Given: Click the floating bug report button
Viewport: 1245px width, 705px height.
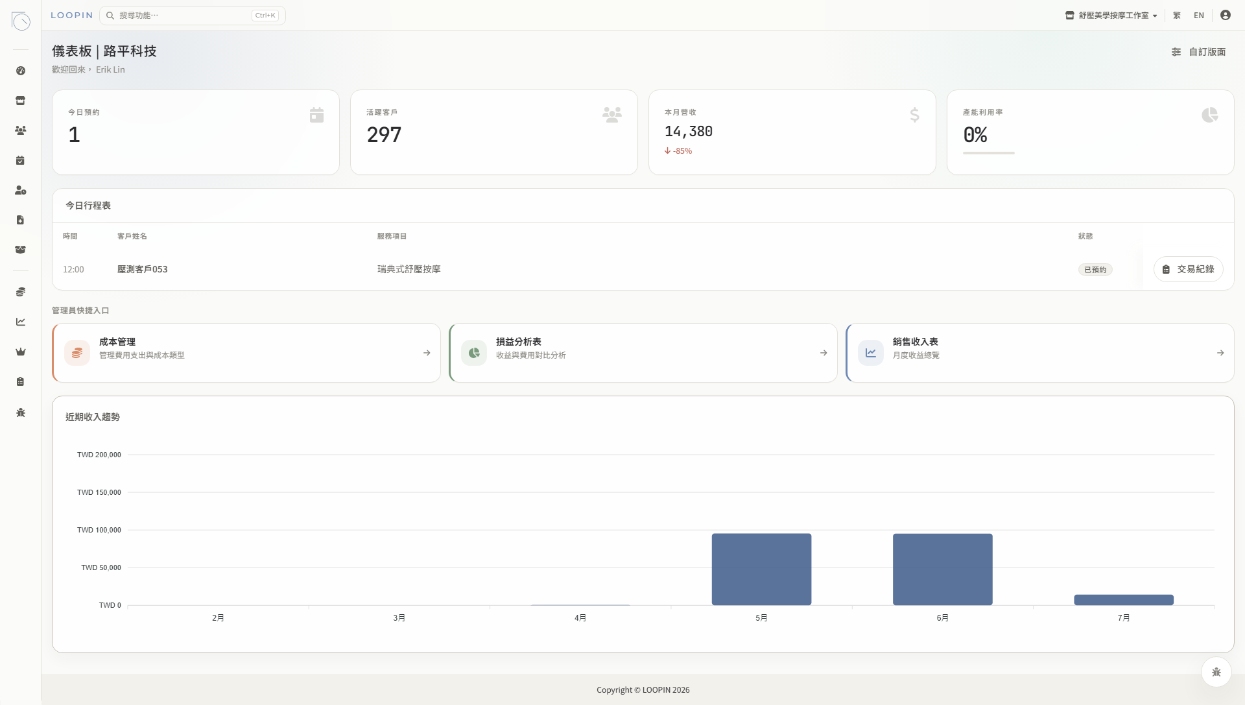Looking at the screenshot, I should [1216, 672].
